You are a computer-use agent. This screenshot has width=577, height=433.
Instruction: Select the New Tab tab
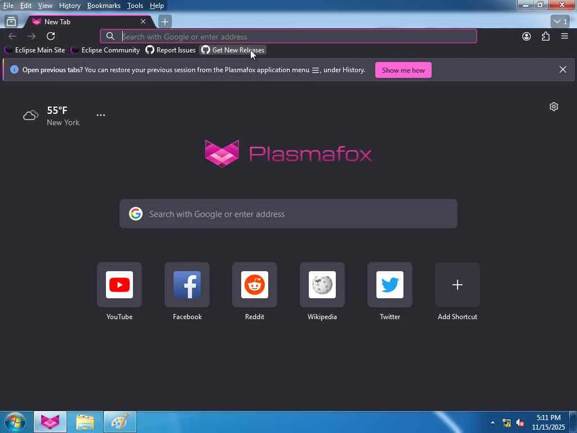point(88,22)
